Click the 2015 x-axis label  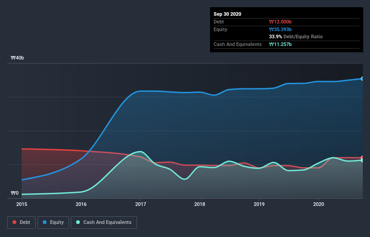click(x=22, y=204)
